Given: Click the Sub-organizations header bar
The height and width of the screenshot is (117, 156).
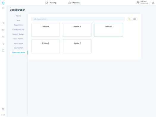Looking at the screenshot, I should point(78,19).
